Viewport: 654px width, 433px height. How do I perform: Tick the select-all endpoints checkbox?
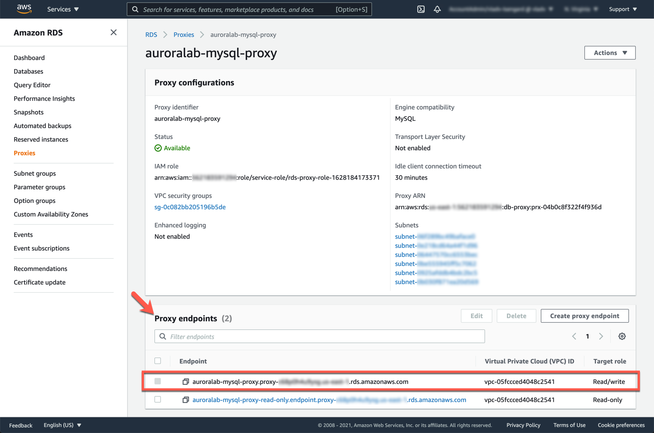[158, 361]
